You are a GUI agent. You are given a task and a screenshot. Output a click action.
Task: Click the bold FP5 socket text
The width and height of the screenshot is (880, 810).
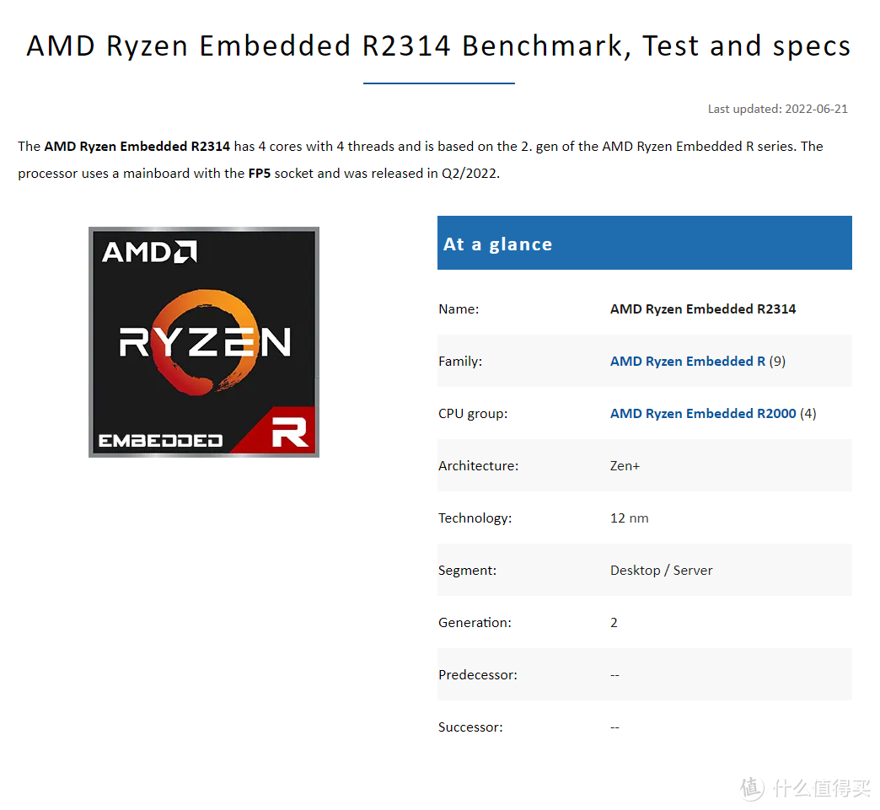coord(260,174)
